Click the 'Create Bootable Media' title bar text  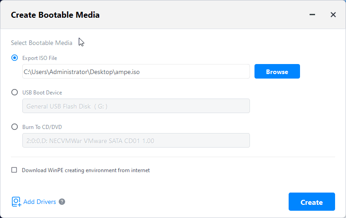coord(55,15)
